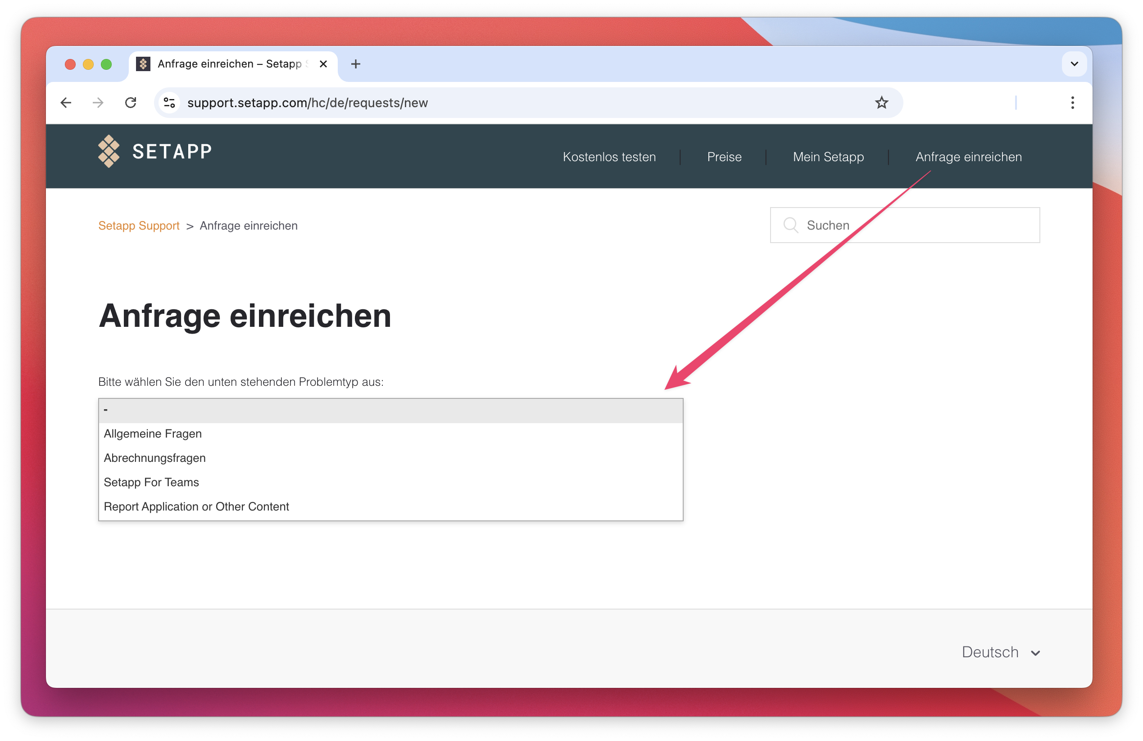
Task: Click the search magnifier icon
Action: pos(790,225)
